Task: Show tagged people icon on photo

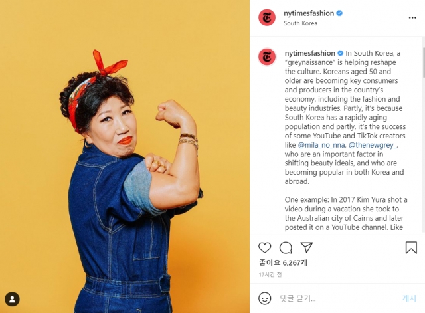Action: click(x=12, y=299)
